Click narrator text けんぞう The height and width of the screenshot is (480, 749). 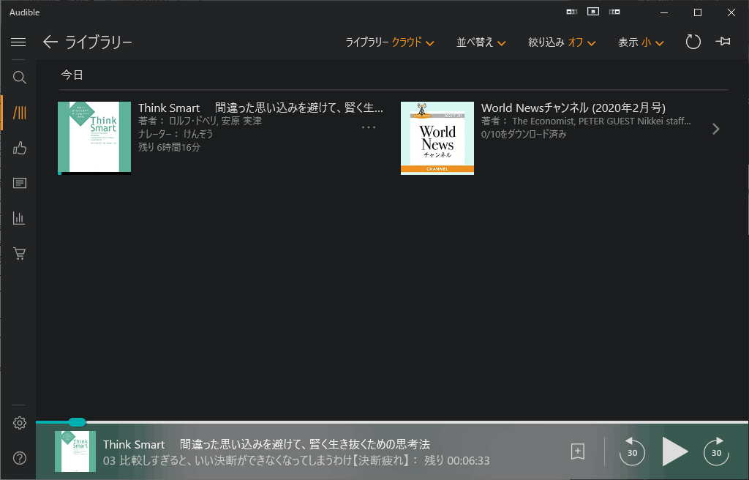pyautogui.click(x=197, y=134)
